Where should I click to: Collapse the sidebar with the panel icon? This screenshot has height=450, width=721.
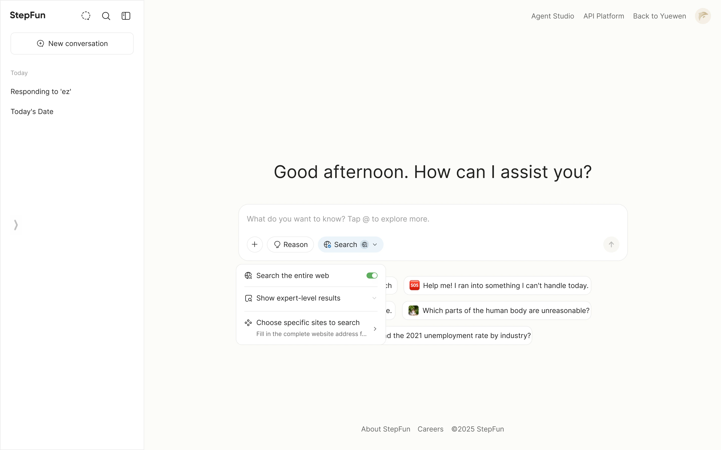point(126,16)
